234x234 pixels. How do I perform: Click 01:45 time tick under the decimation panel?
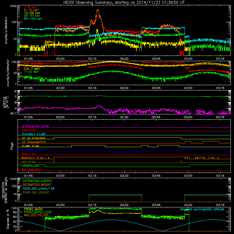28,205
